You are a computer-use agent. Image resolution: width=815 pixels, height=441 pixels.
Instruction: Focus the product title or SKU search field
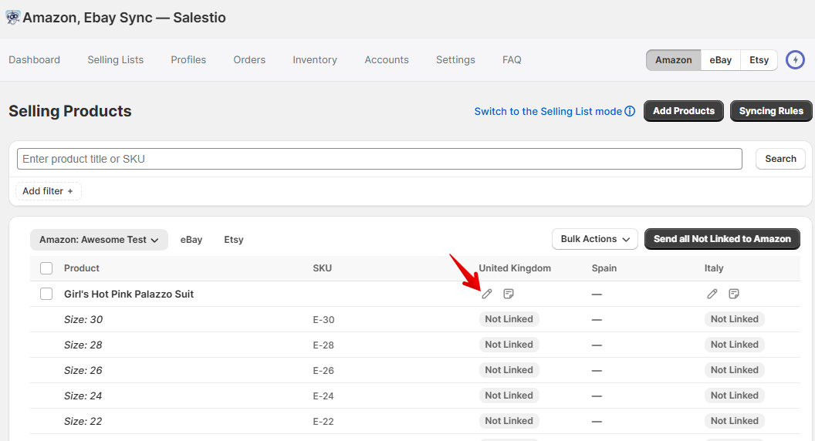click(x=380, y=159)
